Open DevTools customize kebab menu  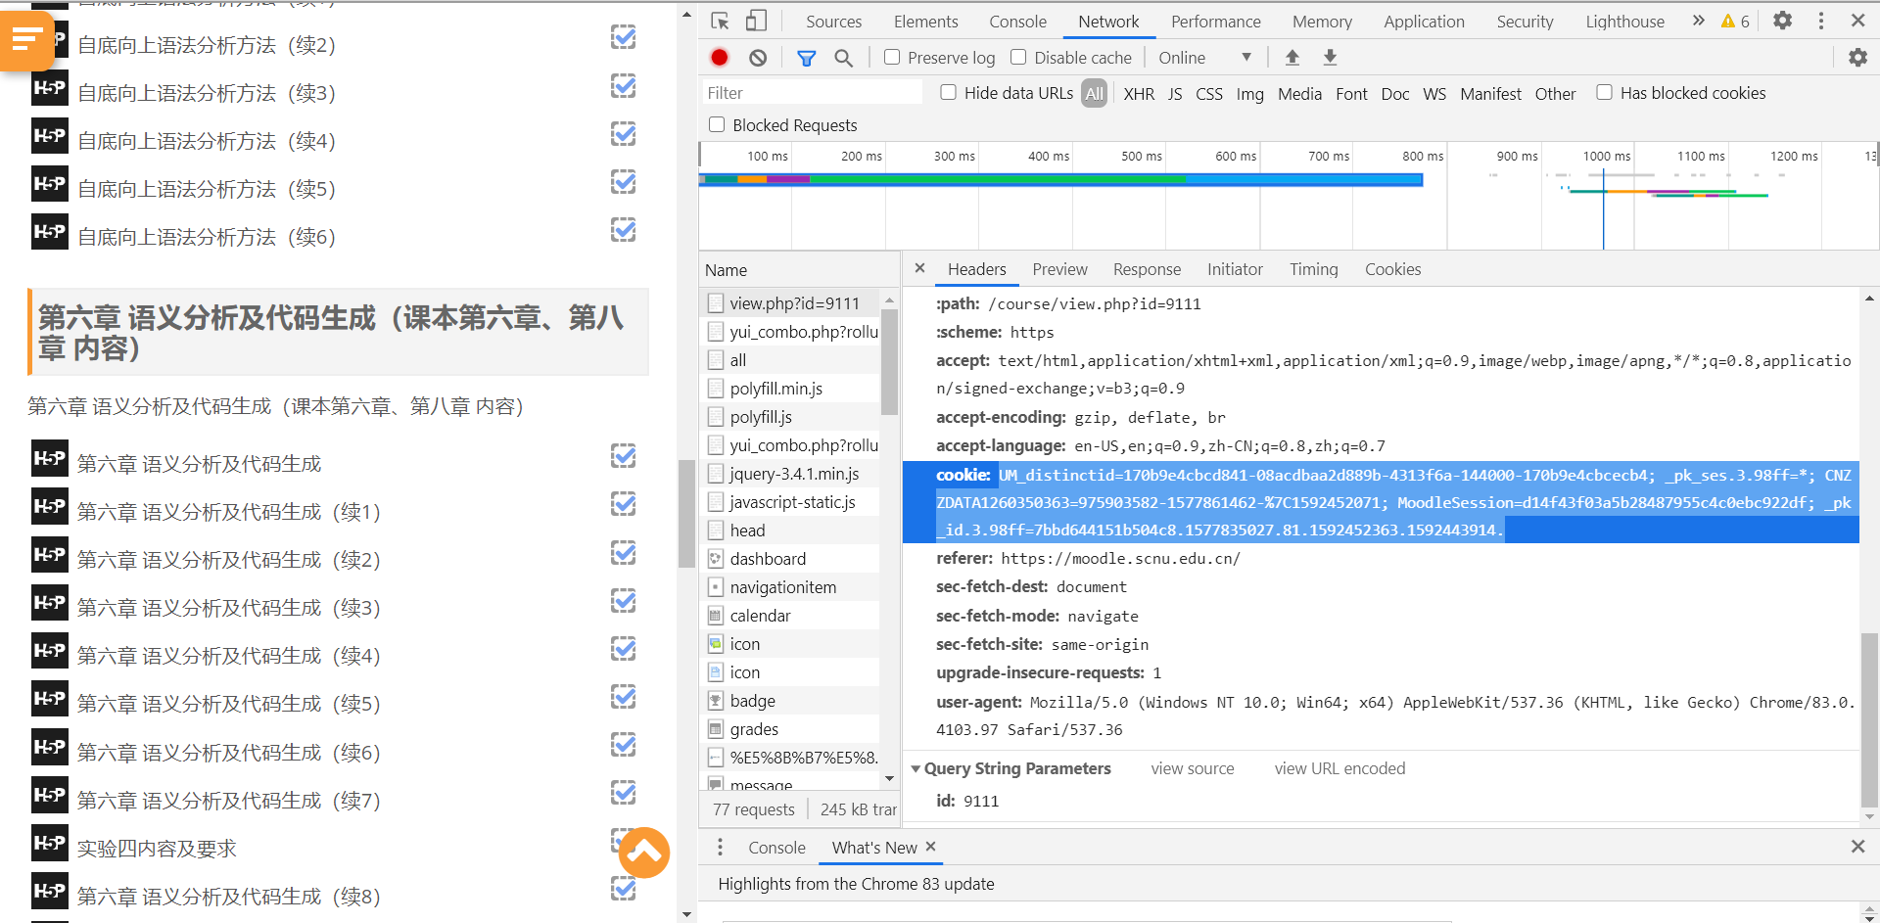1821,21
